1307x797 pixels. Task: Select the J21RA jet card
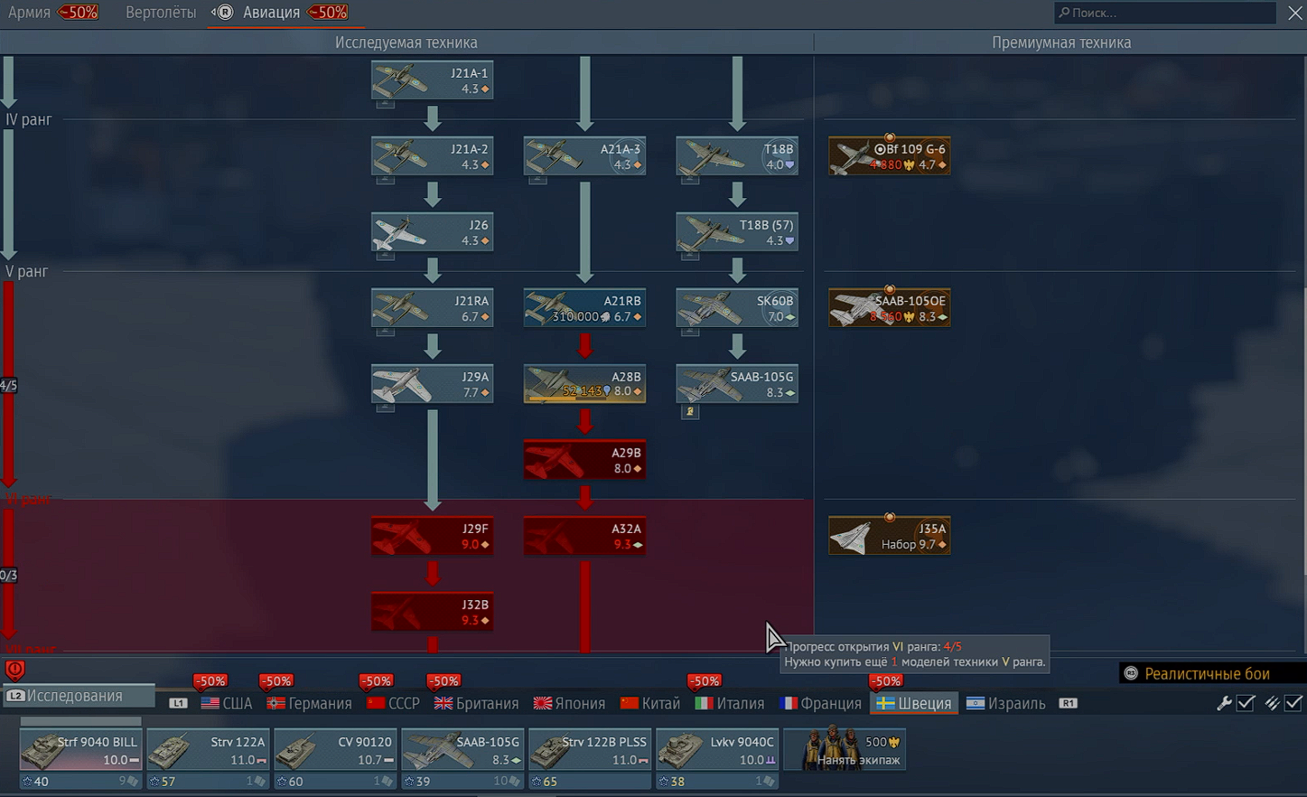[x=432, y=308]
